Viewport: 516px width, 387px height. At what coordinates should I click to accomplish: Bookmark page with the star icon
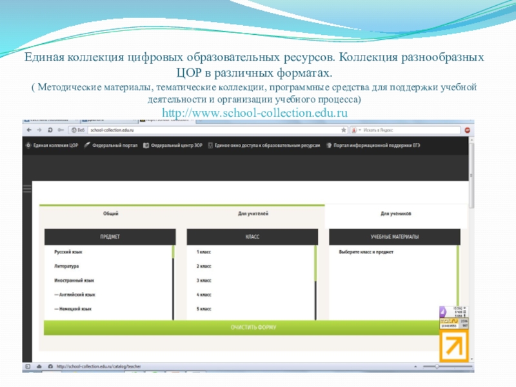(344, 130)
